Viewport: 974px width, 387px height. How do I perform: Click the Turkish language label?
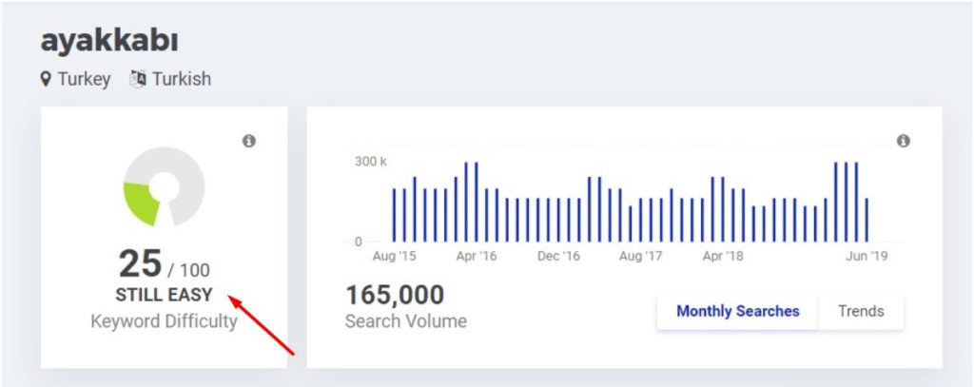[181, 79]
